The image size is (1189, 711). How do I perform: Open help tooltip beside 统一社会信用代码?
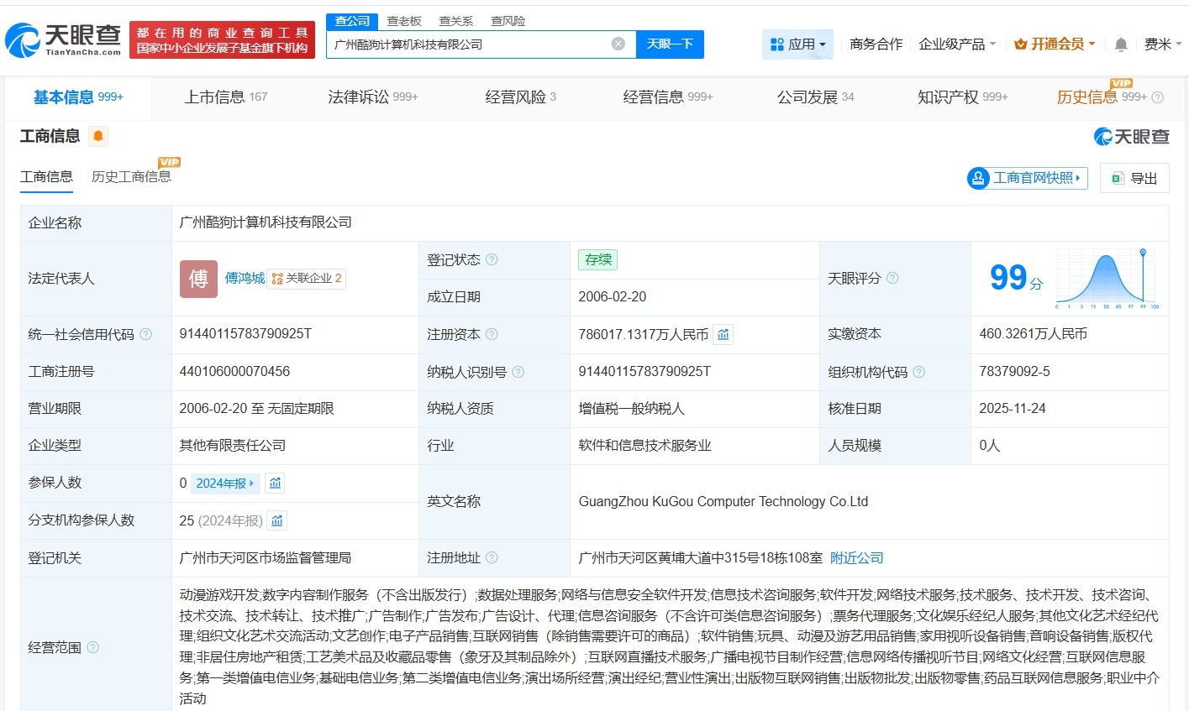145,334
